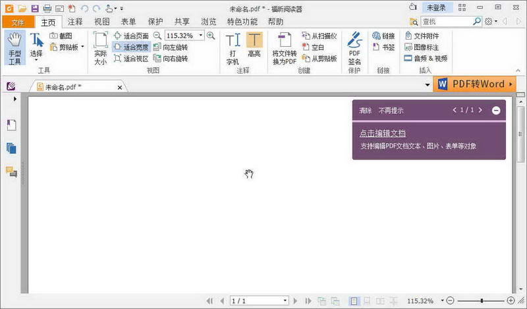
Task: Enable continuous page view in status bar
Action: [x=367, y=300]
